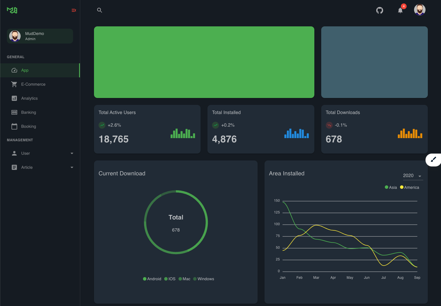Screen dimensions: 441x306
Task: Click the red trending-down icon for Downloads
Action: point(329,125)
